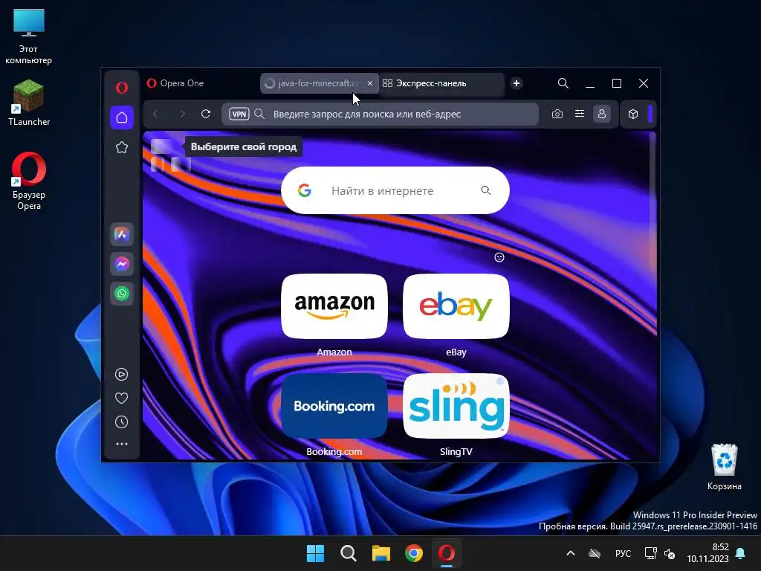Open Facebook Messenger in sidebar
The height and width of the screenshot is (571, 761).
coord(122,264)
